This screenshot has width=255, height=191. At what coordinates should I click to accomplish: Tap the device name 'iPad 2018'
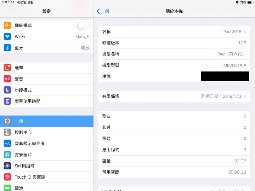[232, 32]
